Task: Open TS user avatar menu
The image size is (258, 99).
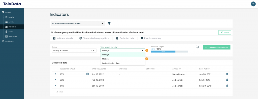Action: (x=253, y=4)
